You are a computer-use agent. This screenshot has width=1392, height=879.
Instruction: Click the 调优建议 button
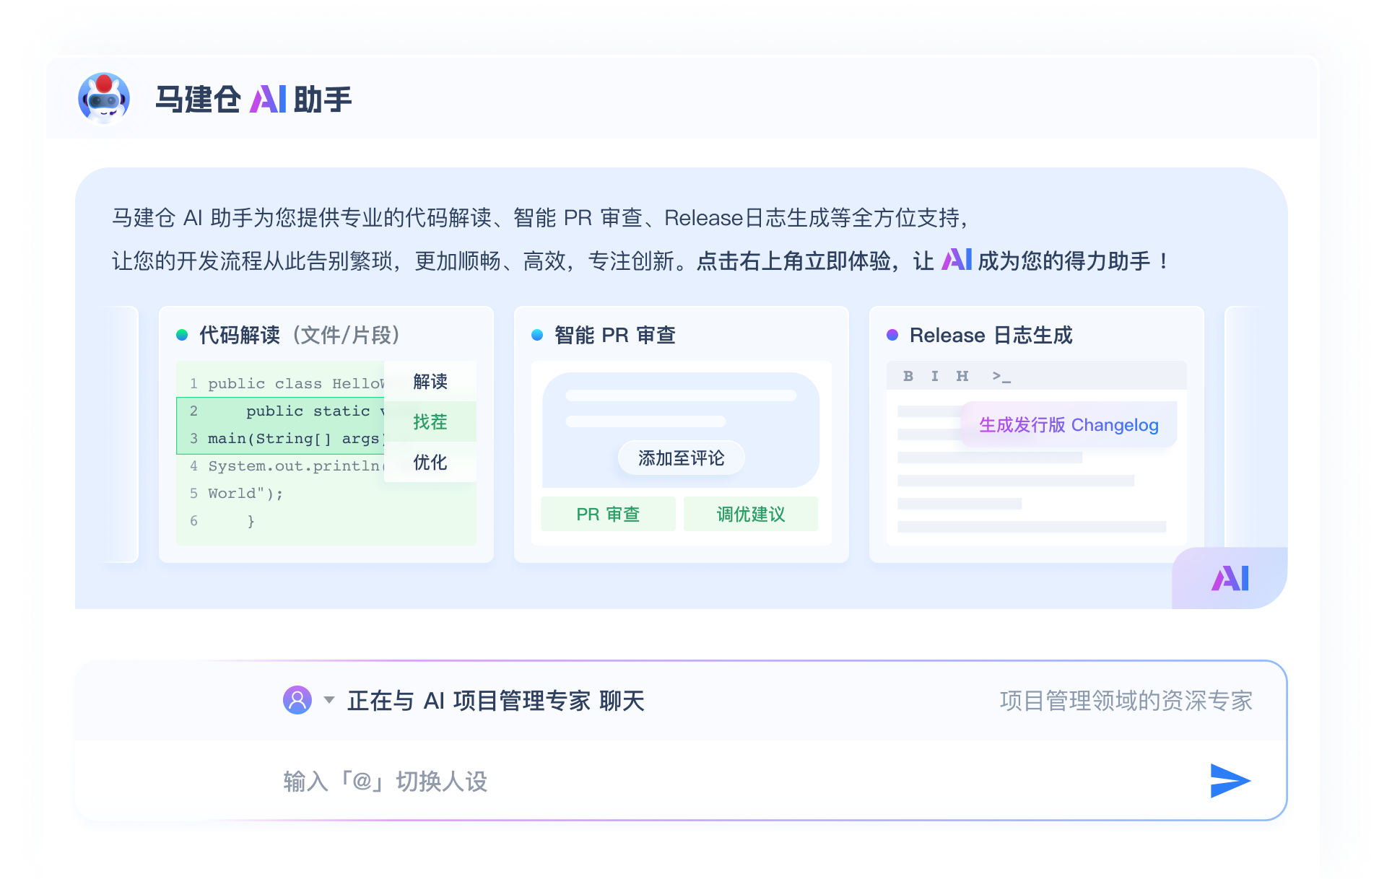(x=751, y=514)
